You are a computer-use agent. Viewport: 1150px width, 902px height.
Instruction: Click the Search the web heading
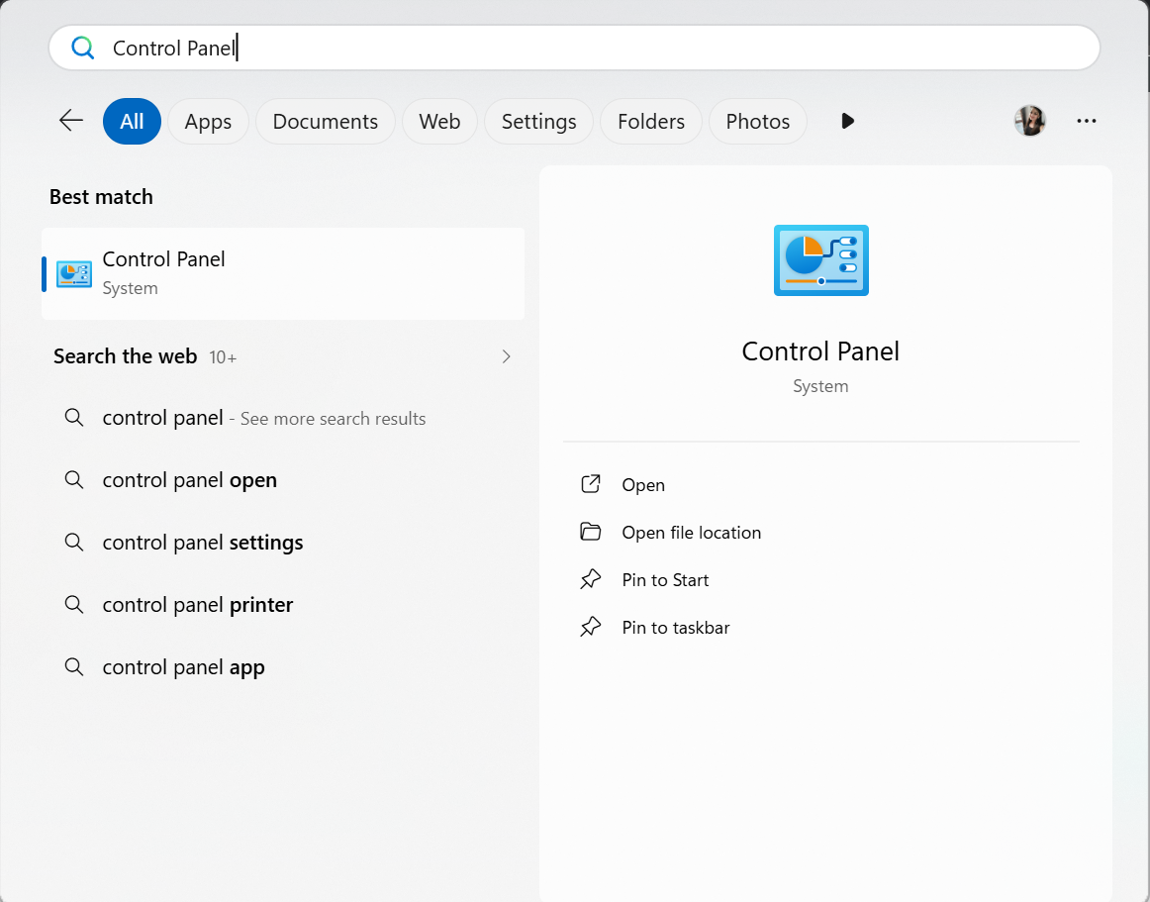[126, 356]
